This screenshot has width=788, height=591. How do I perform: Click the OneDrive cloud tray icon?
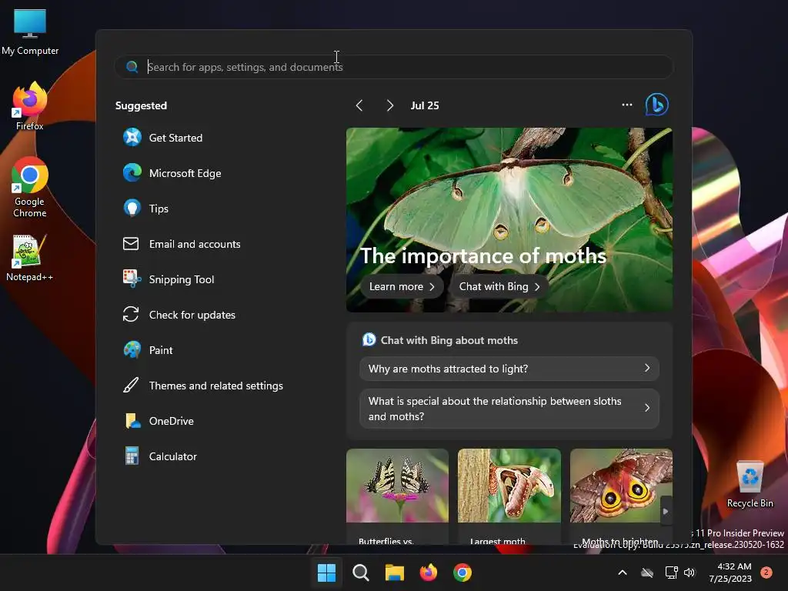point(647,573)
